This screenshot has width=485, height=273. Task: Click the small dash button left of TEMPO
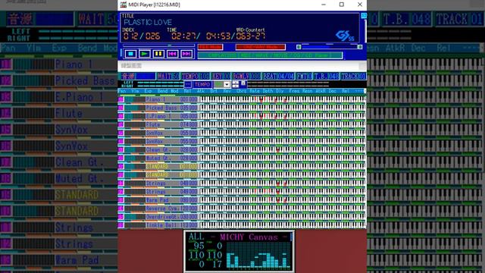[x=188, y=84]
